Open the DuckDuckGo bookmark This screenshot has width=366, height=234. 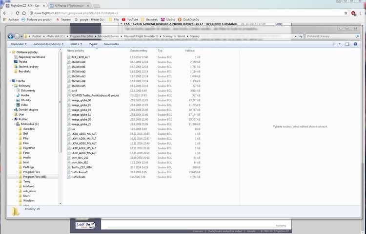click(x=188, y=19)
